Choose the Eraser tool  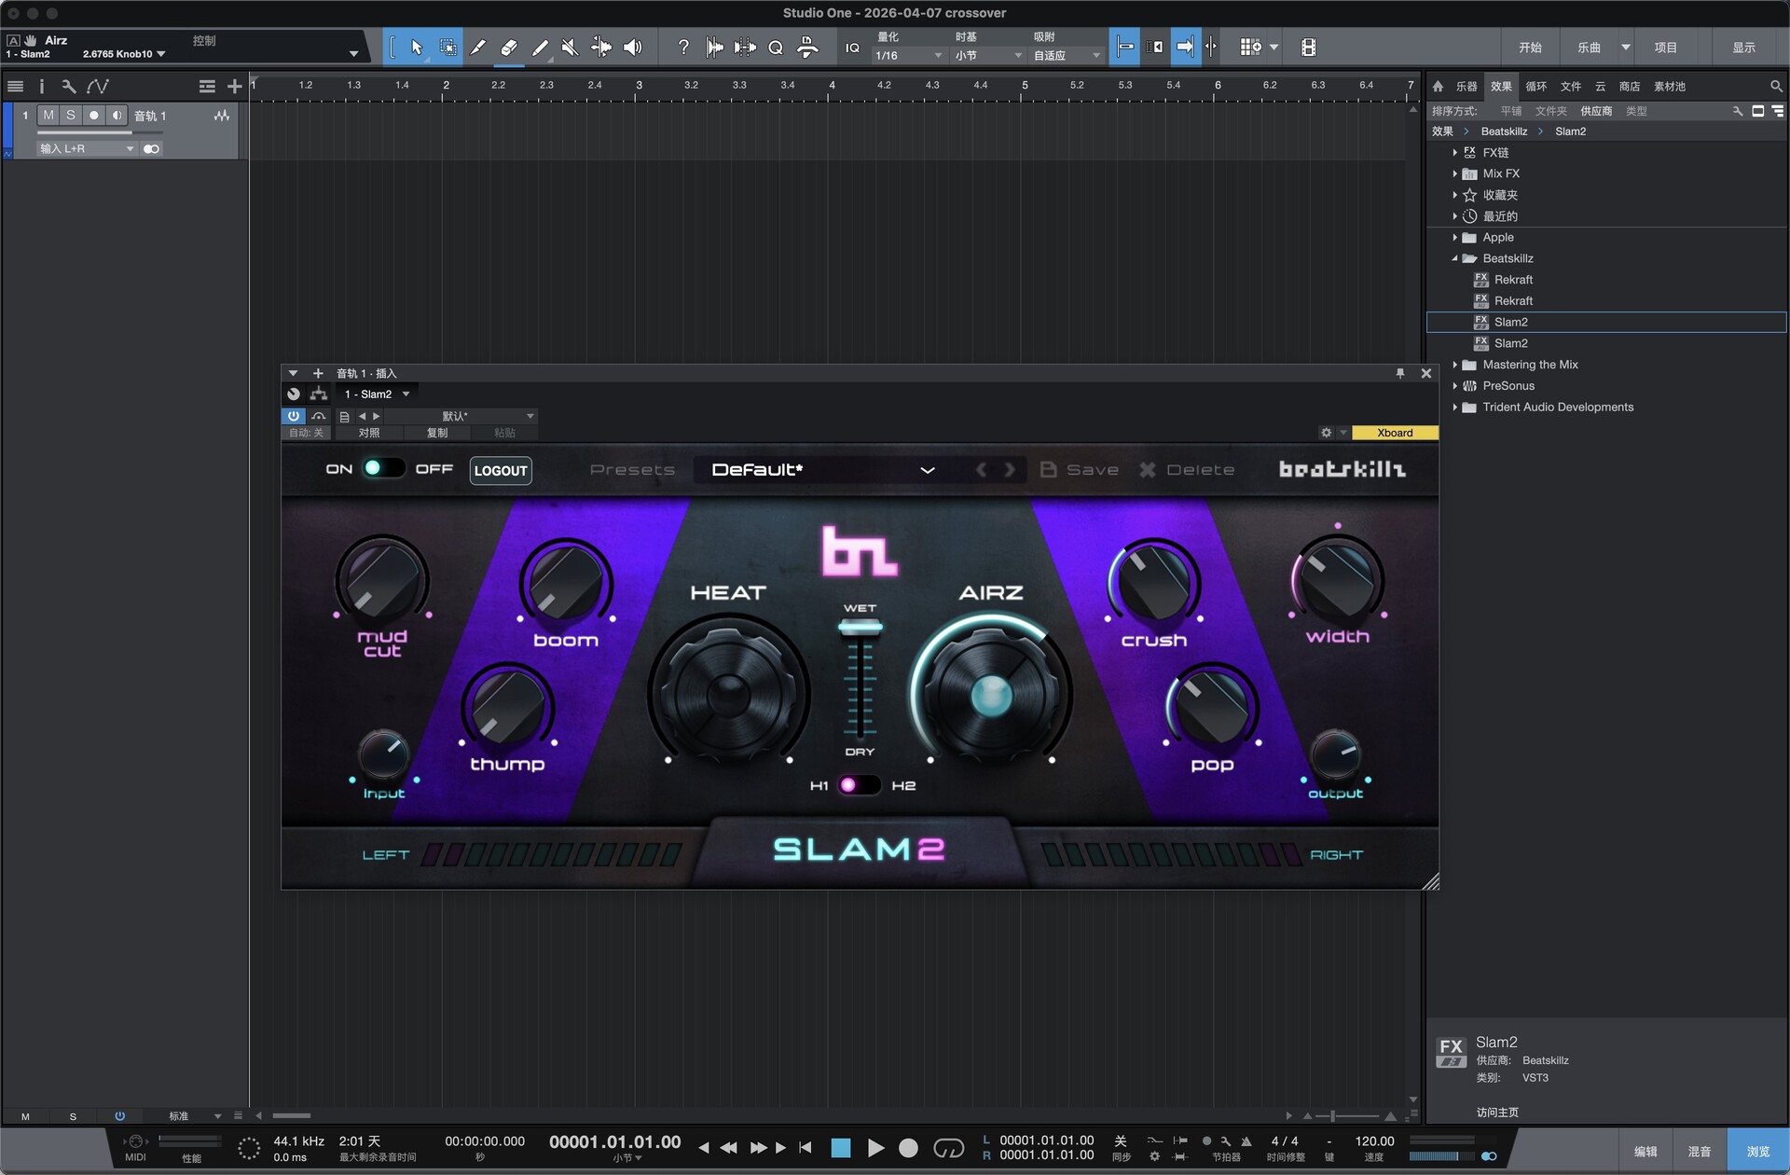509,48
